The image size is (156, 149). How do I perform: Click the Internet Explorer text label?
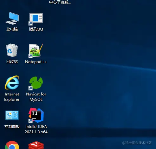[12, 97]
